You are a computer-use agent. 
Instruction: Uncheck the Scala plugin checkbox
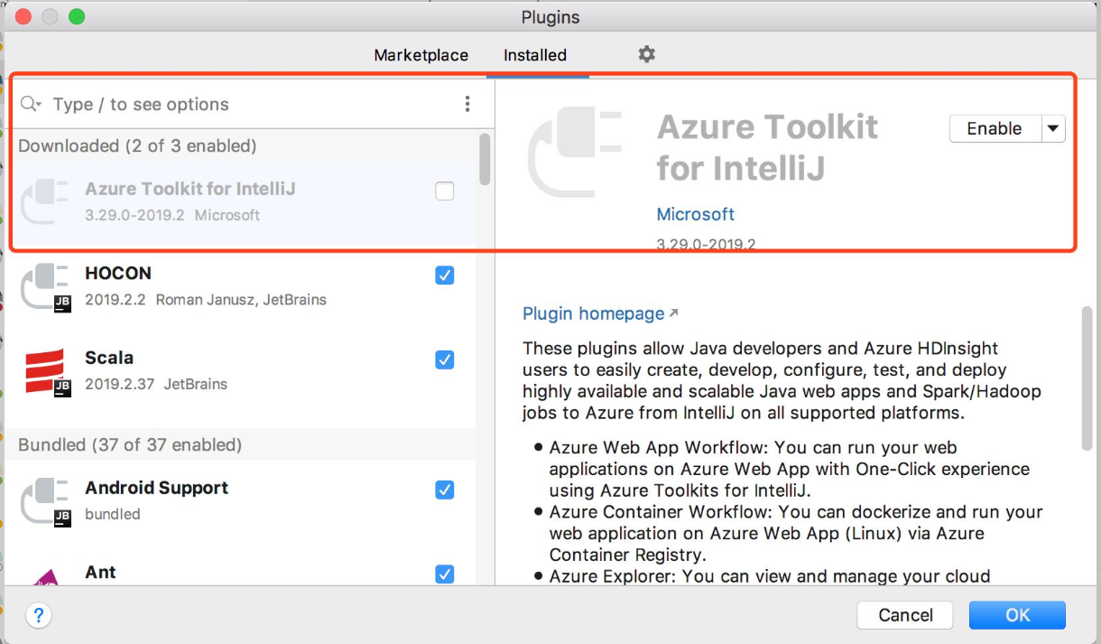(x=444, y=359)
